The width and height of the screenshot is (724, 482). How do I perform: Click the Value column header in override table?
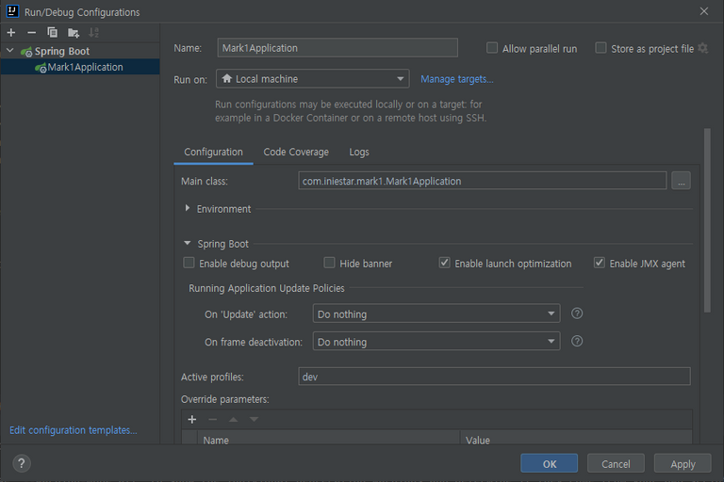click(577, 439)
